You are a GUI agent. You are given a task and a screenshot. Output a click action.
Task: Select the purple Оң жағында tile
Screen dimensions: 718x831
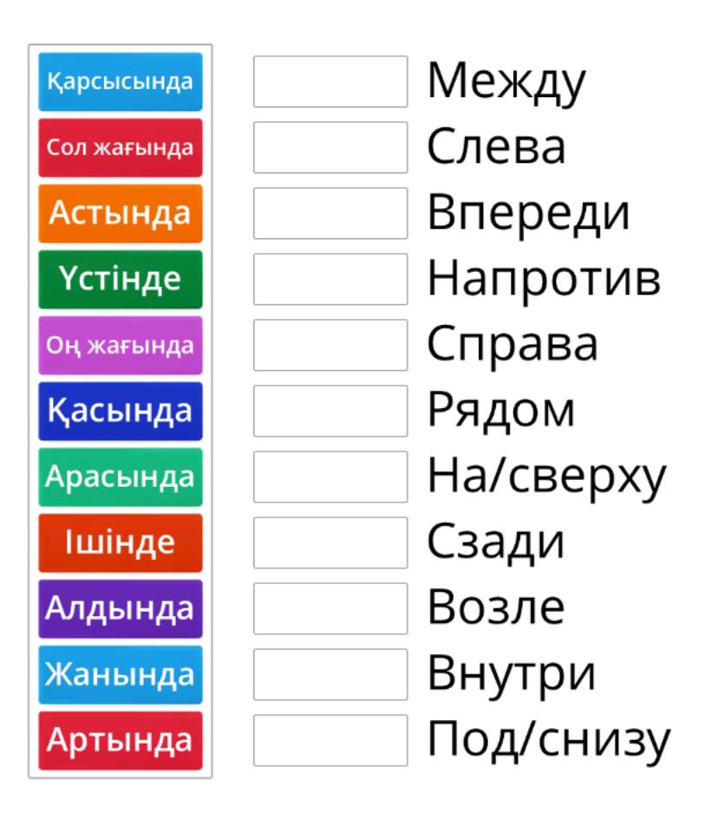[x=120, y=346]
